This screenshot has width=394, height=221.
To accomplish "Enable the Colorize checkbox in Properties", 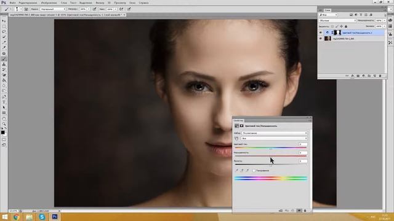I will tap(254, 171).
